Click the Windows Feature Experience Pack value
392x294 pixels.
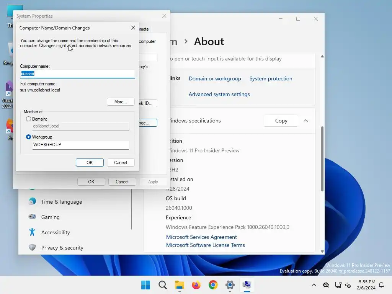(x=227, y=227)
